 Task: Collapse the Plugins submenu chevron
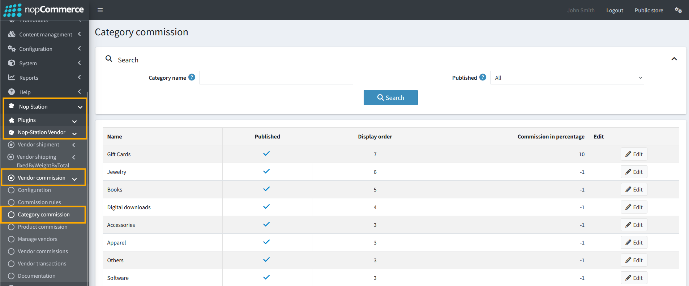pos(74,122)
